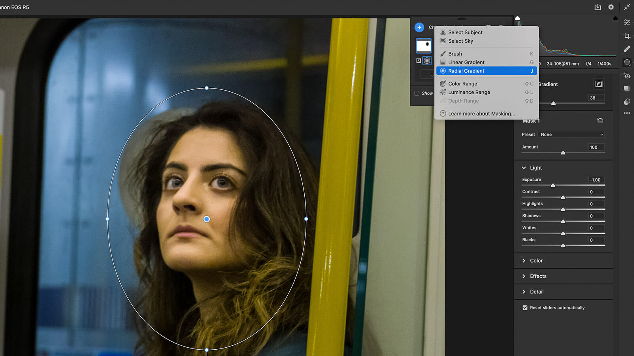Image resolution: width=634 pixels, height=356 pixels.
Task: Click the Feather slider handle
Action: (x=554, y=103)
